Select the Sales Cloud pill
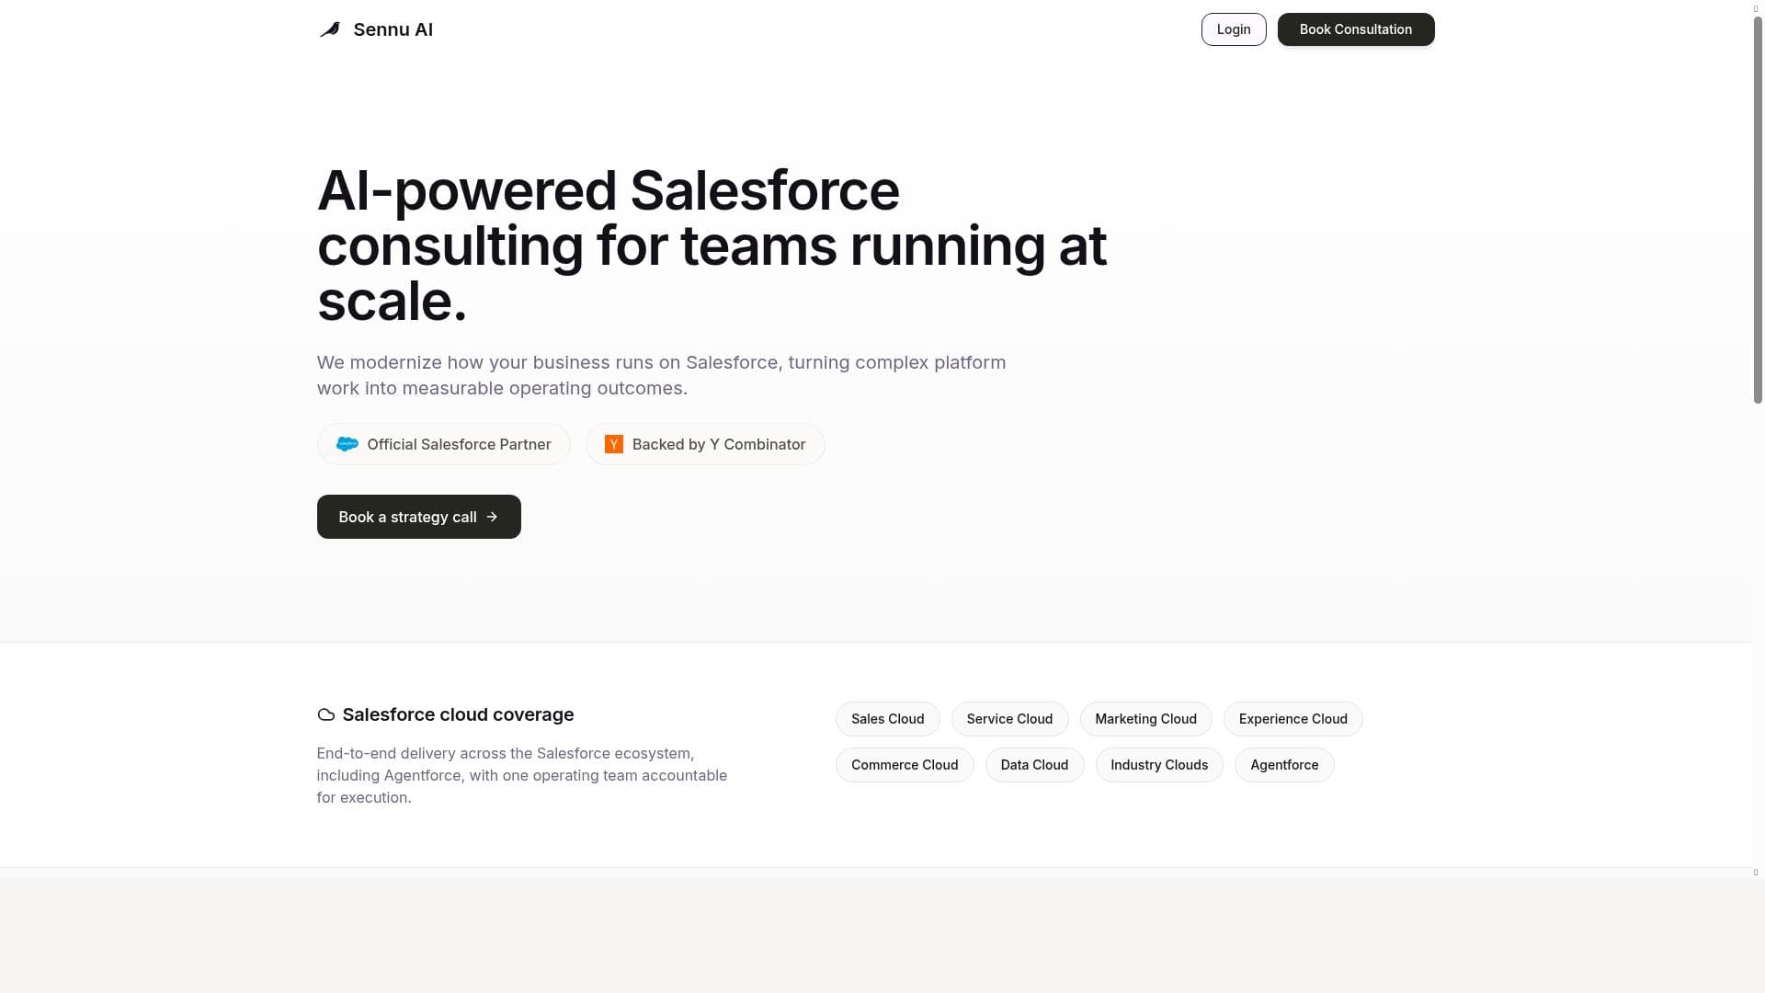This screenshot has width=1765, height=993. coord(887,719)
